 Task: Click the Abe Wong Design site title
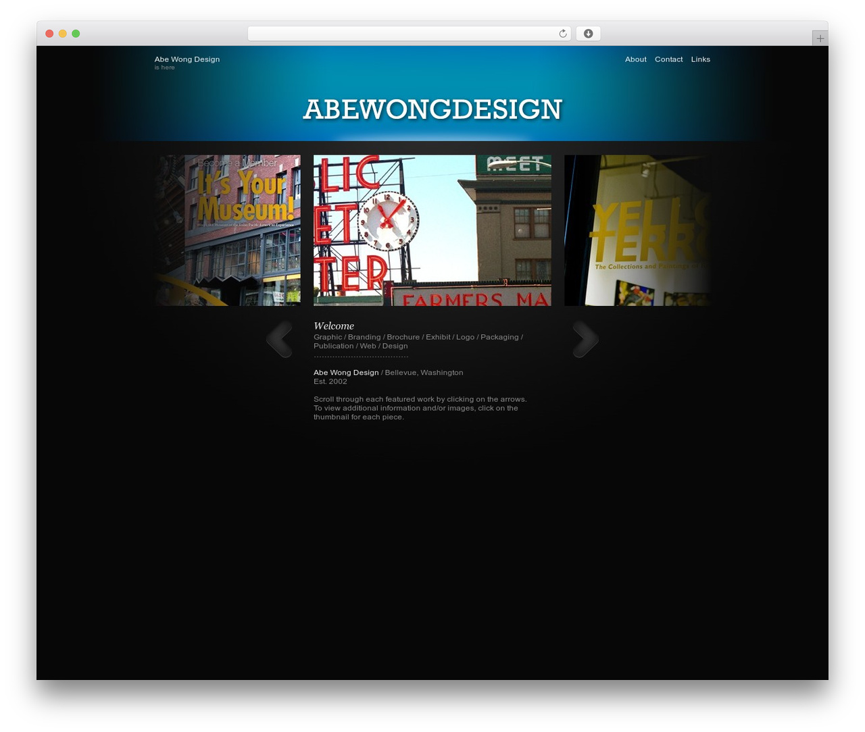(187, 59)
